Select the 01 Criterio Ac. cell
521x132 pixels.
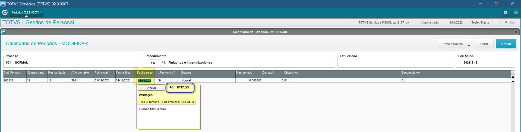[342, 81]
